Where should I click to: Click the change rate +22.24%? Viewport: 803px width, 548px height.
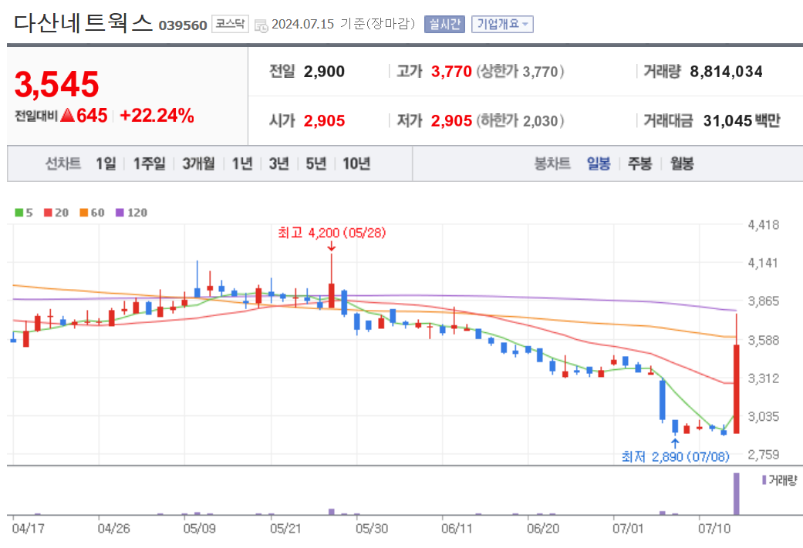[x=157, y=116]
